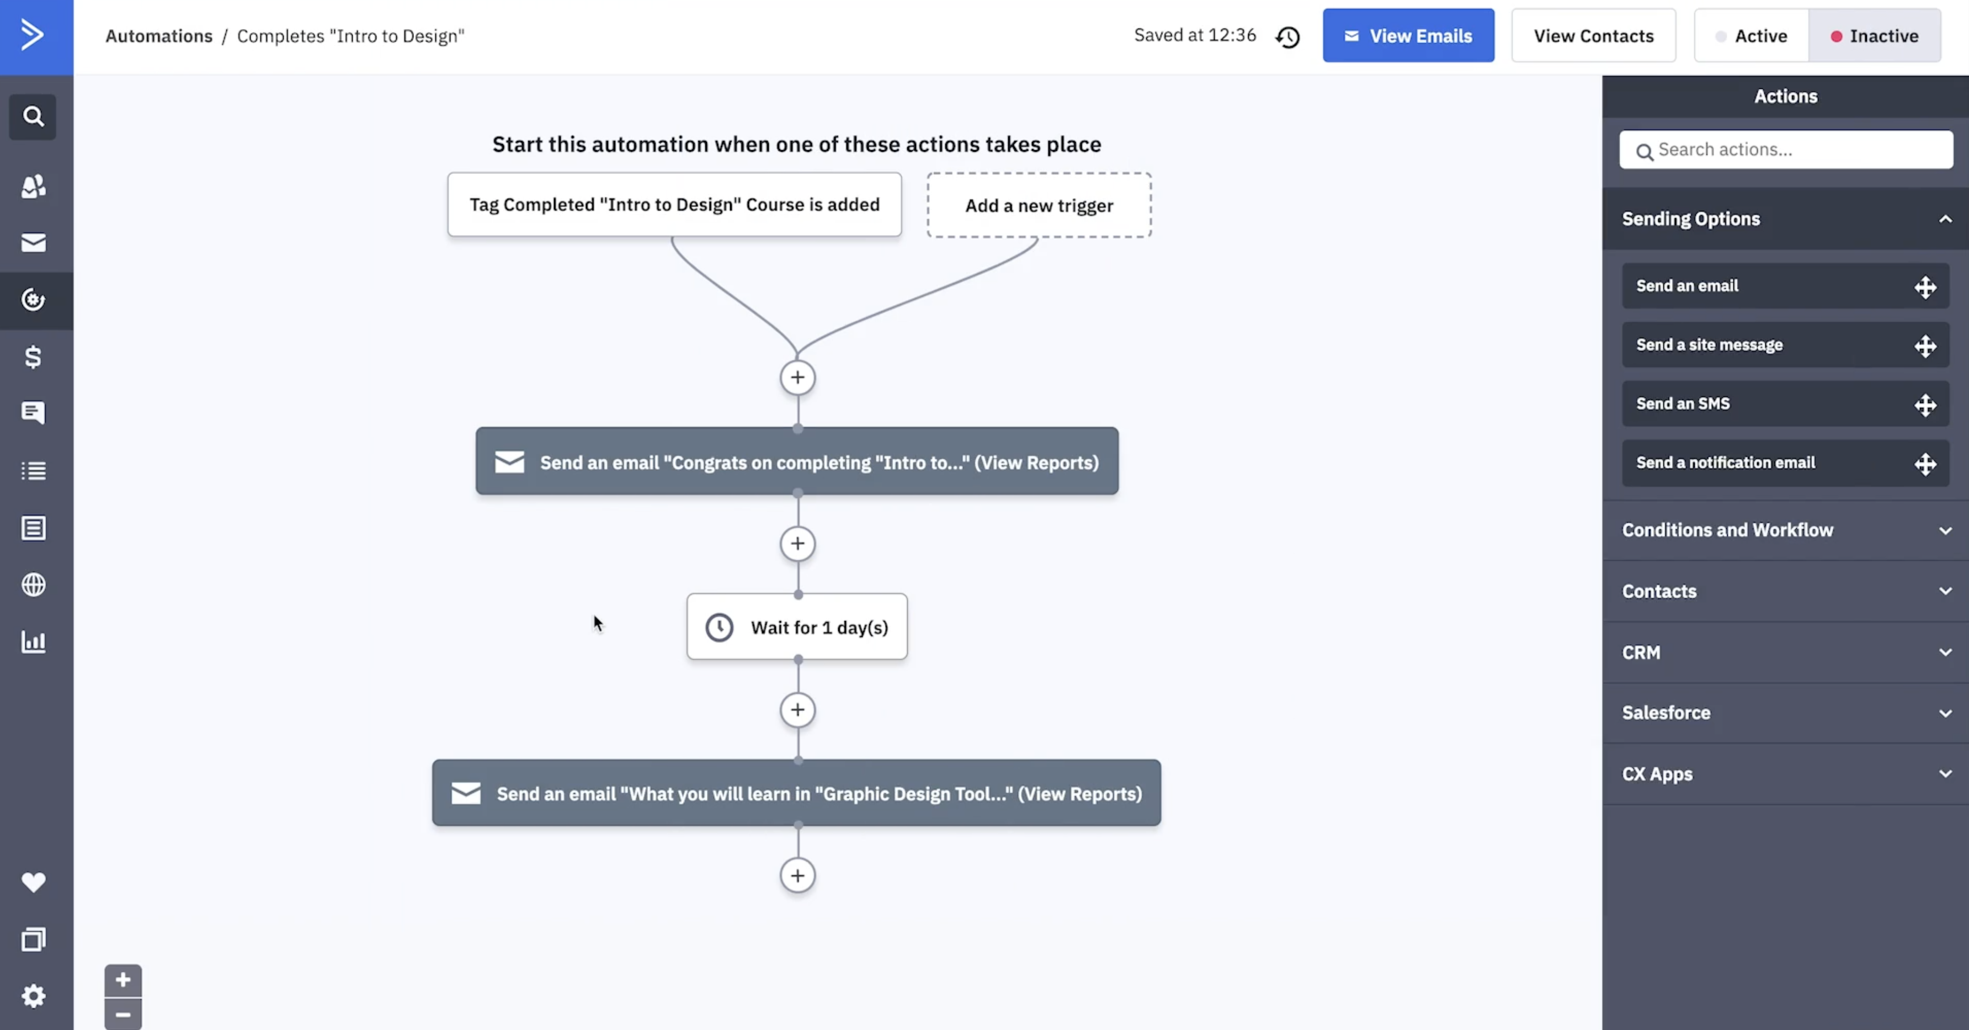1969x1030 pixels.
Task: Click View Contacts button
Action: [x=1594, y=36]
